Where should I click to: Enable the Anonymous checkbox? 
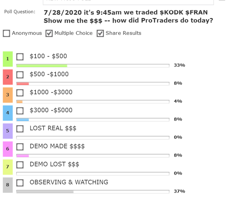coord(6,33)
